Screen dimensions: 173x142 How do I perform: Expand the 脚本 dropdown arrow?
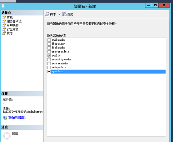(60, 14)
